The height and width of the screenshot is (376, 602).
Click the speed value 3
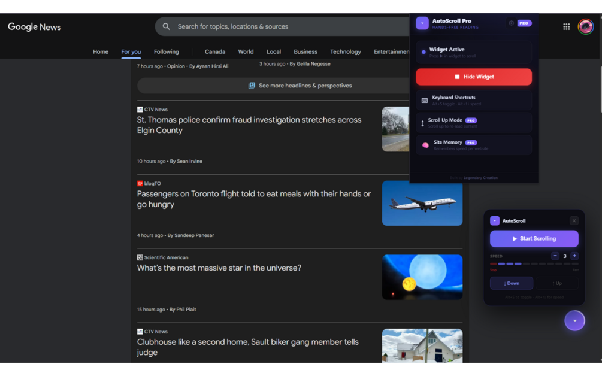(565, 256)
